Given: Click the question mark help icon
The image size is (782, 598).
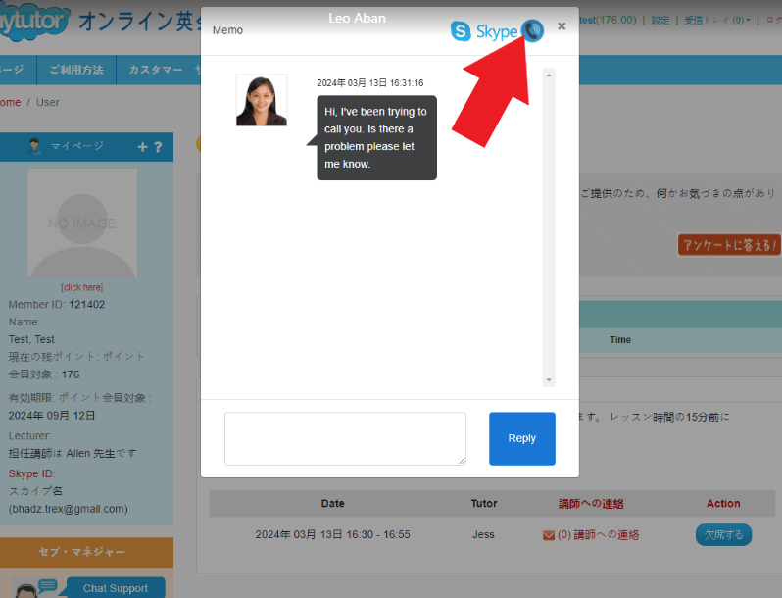Looking at the screenshot, I should coord(158,147).
